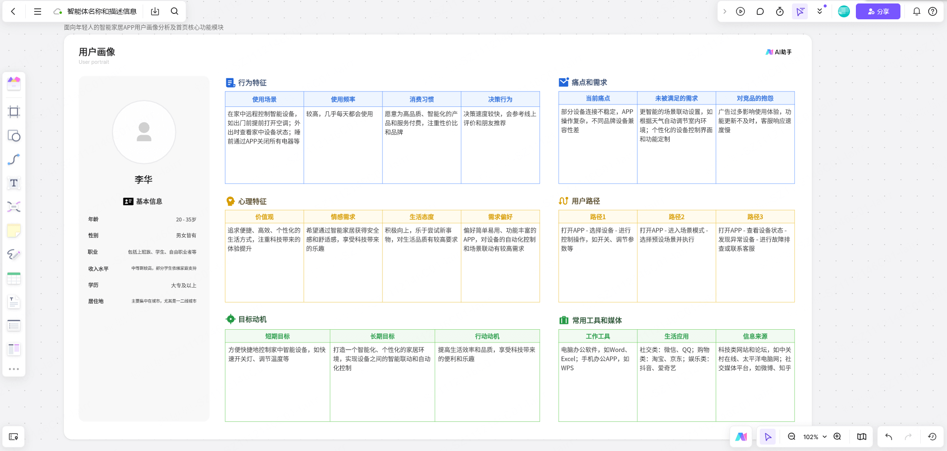Screen dimensions: 947x451
Task: Select the Pen drawing tool
Action: [14, 254]
